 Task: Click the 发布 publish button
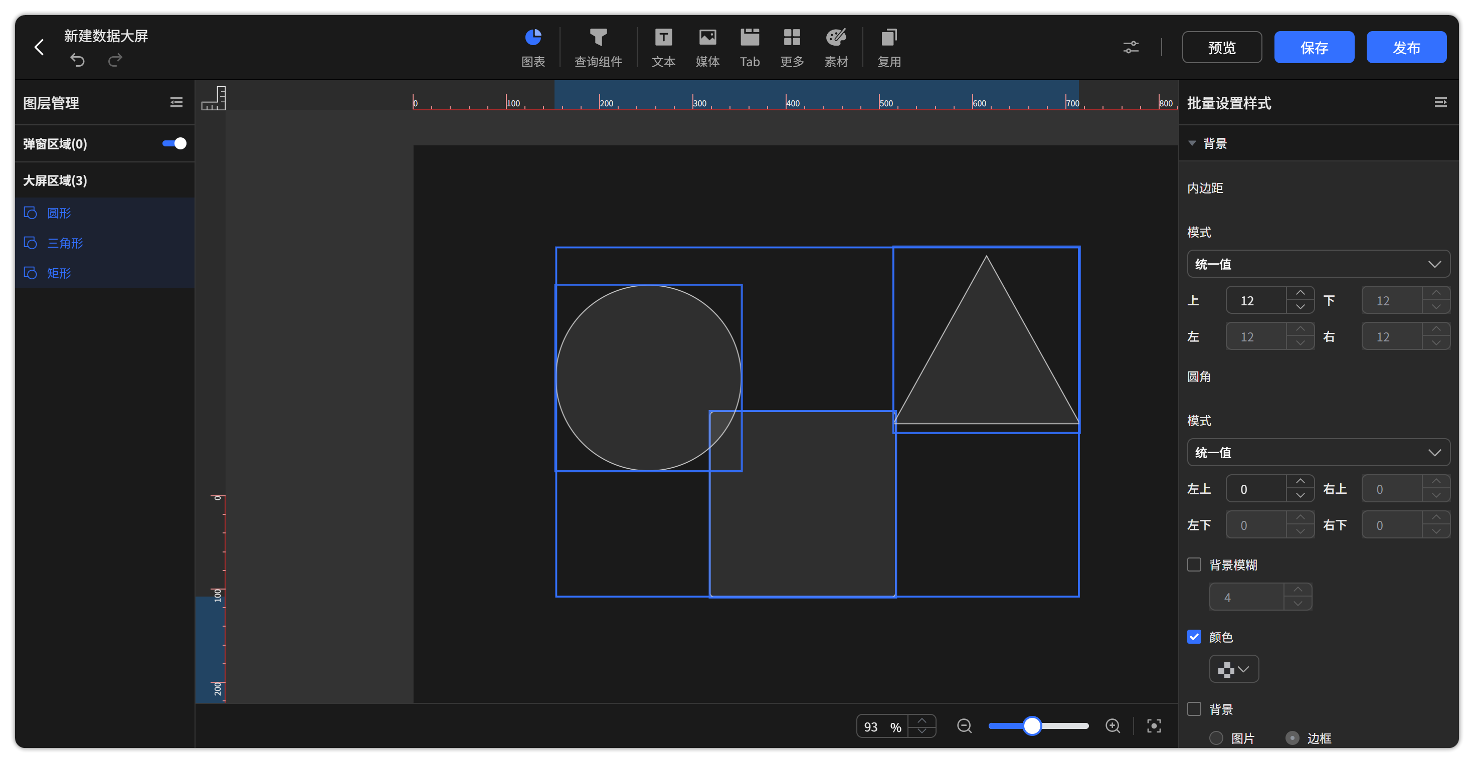tap(1406, 47)
